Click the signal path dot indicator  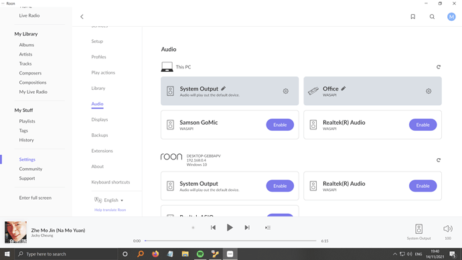click(x=193, y=228)
